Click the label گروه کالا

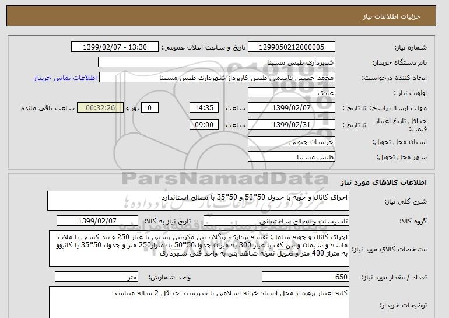(413, 221)
